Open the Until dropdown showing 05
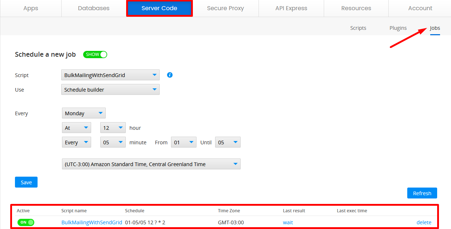 pos(228,142)
